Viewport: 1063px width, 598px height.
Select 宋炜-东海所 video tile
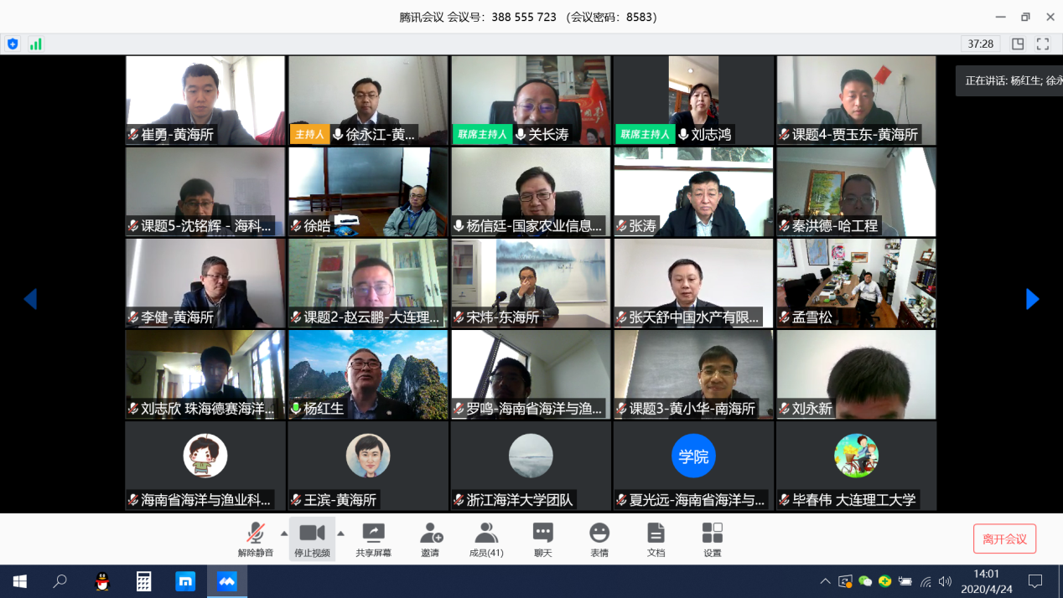[531, 283]
